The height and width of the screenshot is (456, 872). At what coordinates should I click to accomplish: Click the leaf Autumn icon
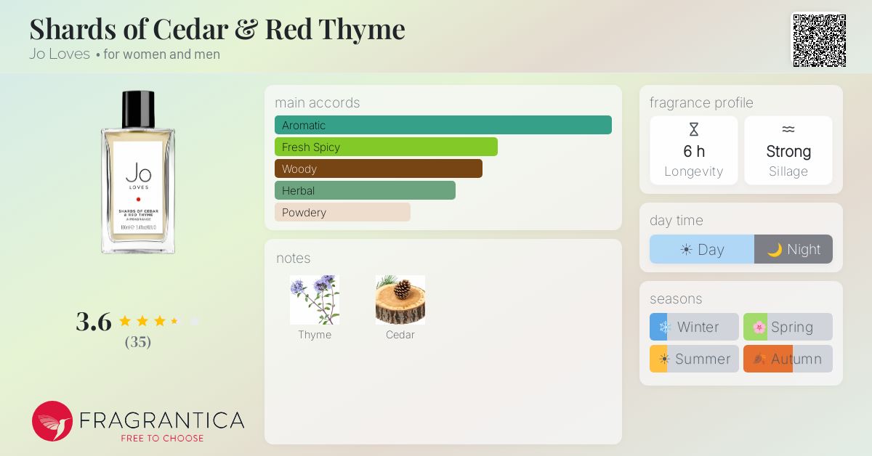coord(759,359)
